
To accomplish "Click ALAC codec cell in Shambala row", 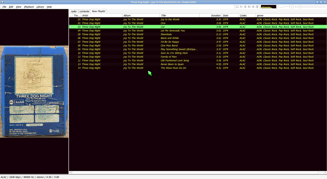I will point(242,34).
